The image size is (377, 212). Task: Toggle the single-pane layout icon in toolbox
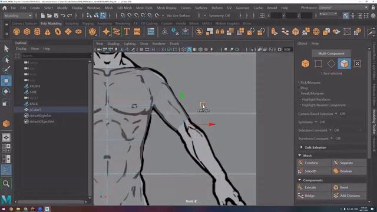(x=6, y=137)
